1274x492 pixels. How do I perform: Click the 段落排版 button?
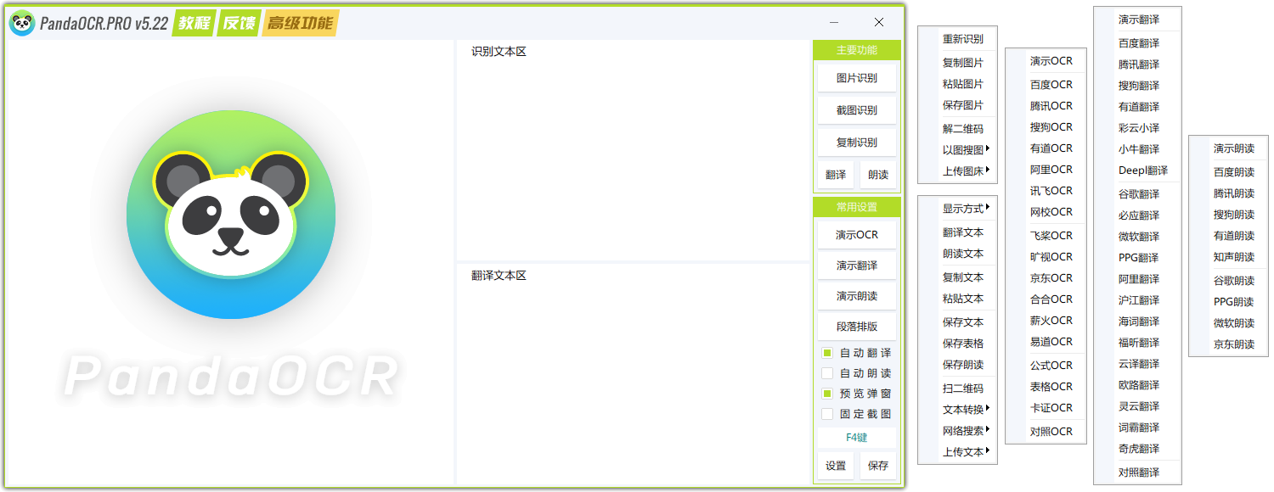[x=857, y=327]
